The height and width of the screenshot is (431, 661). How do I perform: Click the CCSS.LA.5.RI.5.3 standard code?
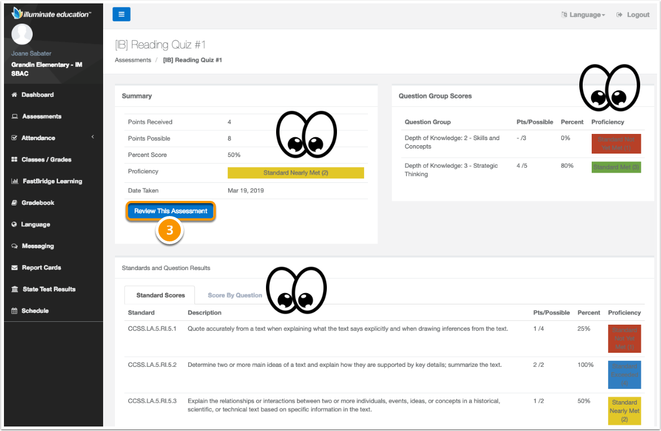(152, 401)
